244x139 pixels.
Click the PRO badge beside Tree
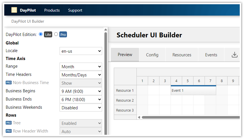pyautogui.click(x=9, y=123)
